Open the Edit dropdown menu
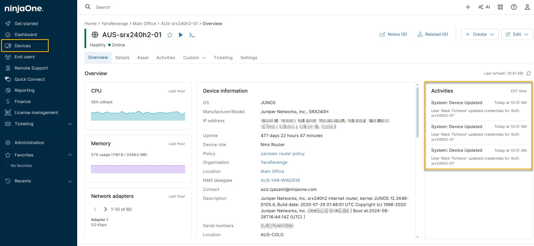 (x=517, y=34)
